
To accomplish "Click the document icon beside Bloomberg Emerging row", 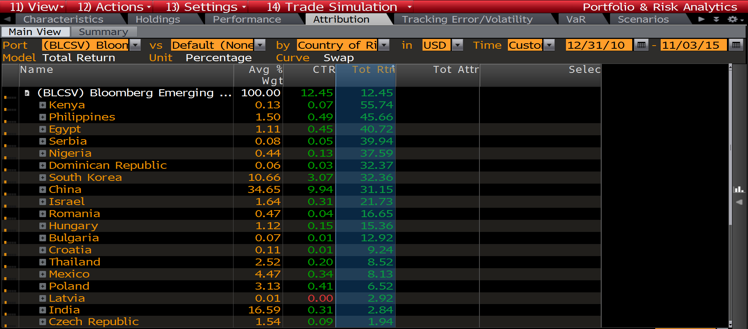I will [x=27, y=93].
